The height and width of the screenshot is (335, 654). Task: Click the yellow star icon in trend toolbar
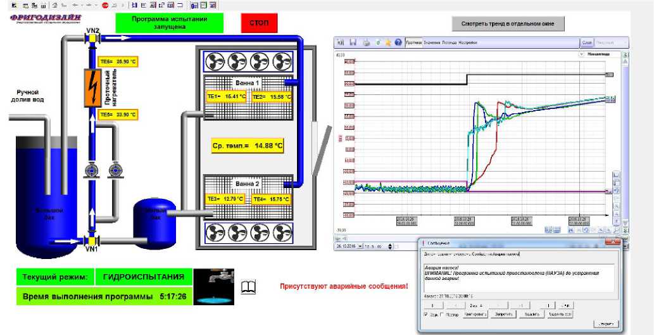pos(387,42)
